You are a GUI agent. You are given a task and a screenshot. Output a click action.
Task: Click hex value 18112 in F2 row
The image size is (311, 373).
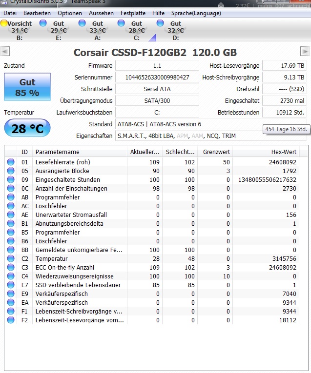pos(288,320)
